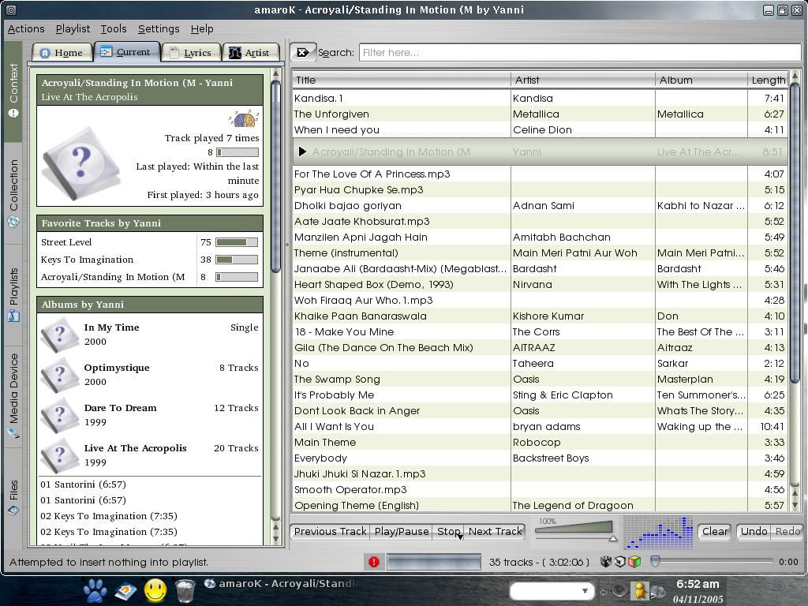Click the Undo button
This screenshot has height=606, width=808.
754,531
